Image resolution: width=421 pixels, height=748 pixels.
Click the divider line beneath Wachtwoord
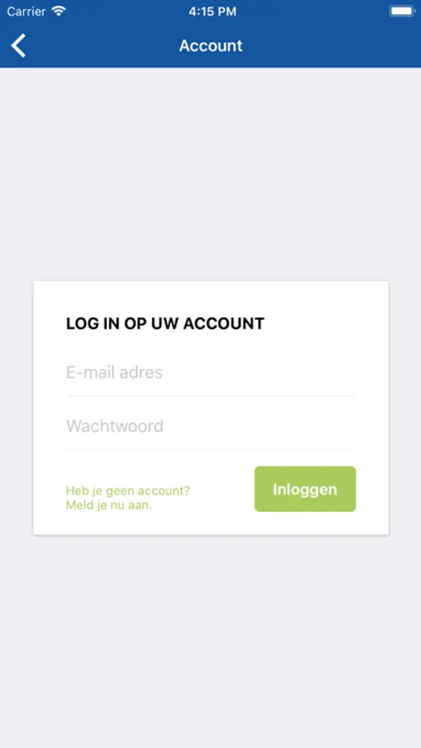coord(211,450)
